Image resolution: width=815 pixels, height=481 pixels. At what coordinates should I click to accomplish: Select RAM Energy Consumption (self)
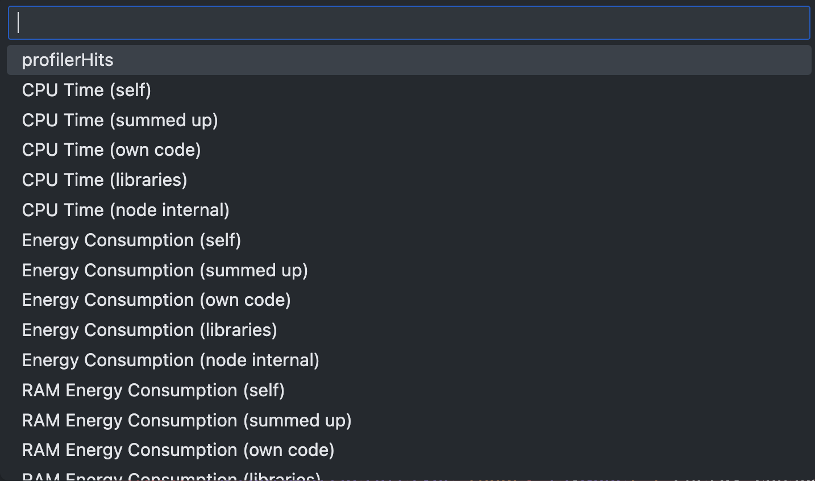(153, 391)
